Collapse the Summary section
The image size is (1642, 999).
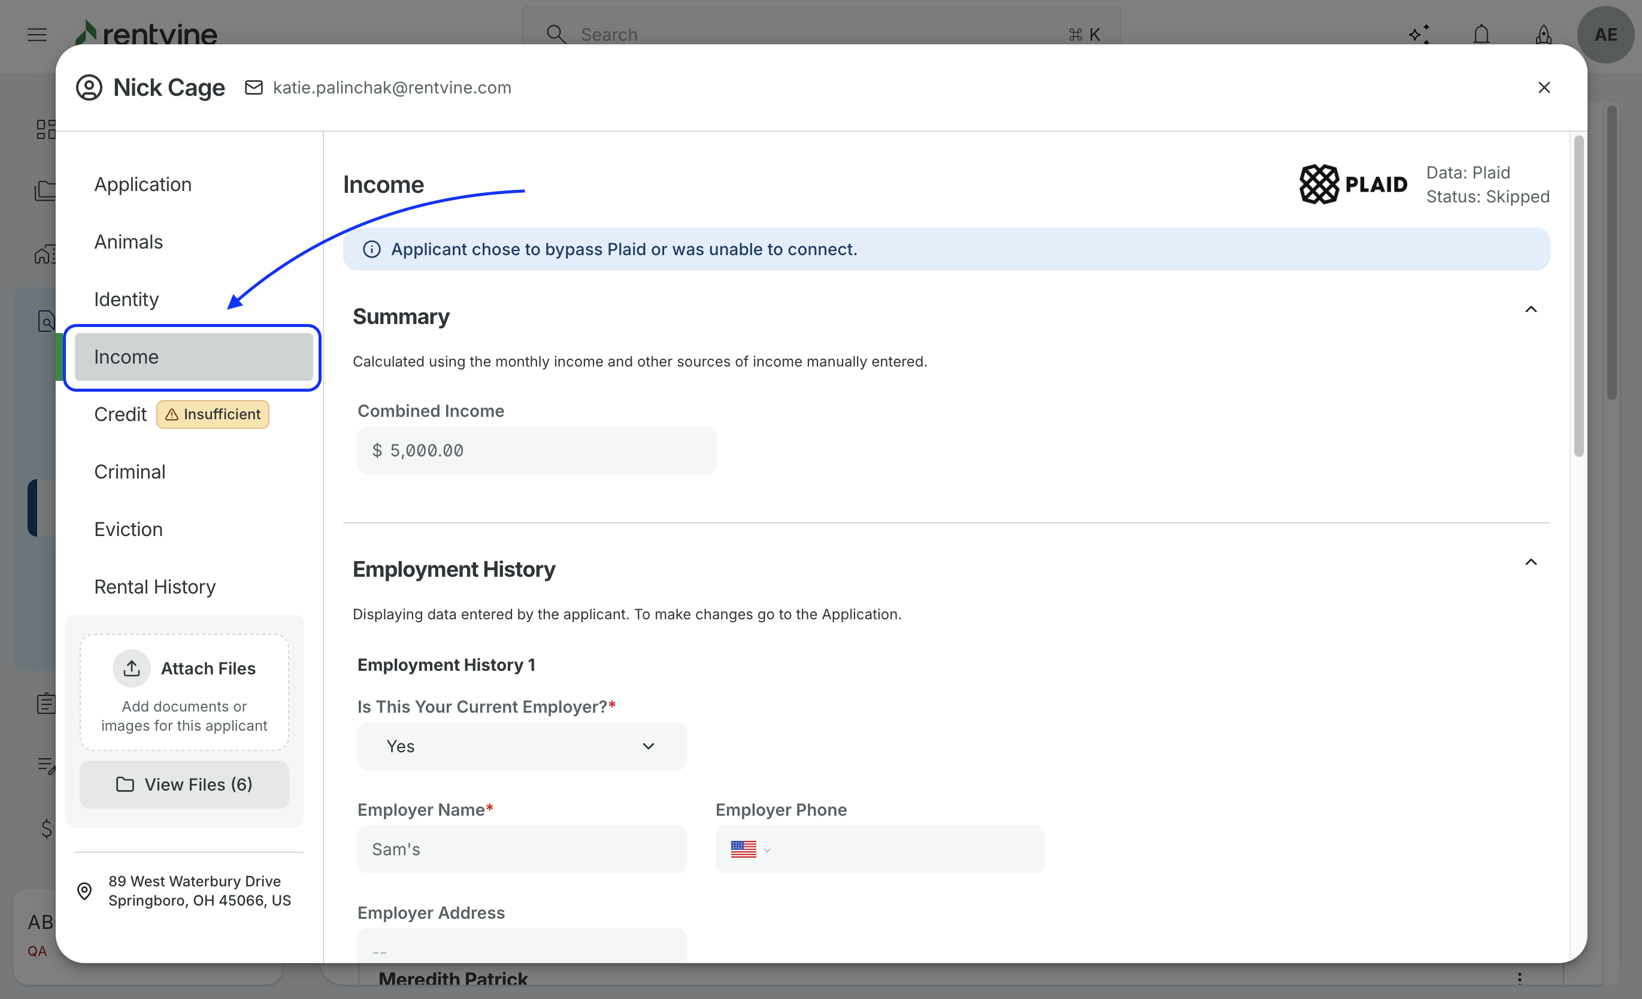1531,309
